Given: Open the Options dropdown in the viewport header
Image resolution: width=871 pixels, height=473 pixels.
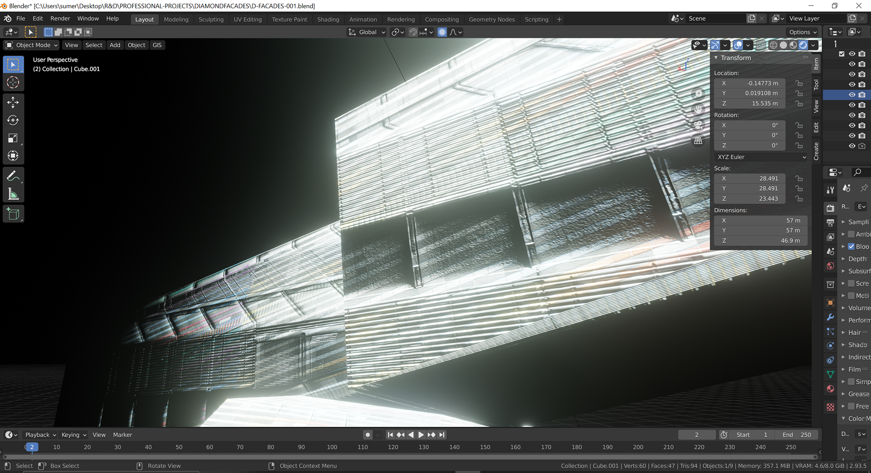Looking at the screenshot, I should coord(802,32).
